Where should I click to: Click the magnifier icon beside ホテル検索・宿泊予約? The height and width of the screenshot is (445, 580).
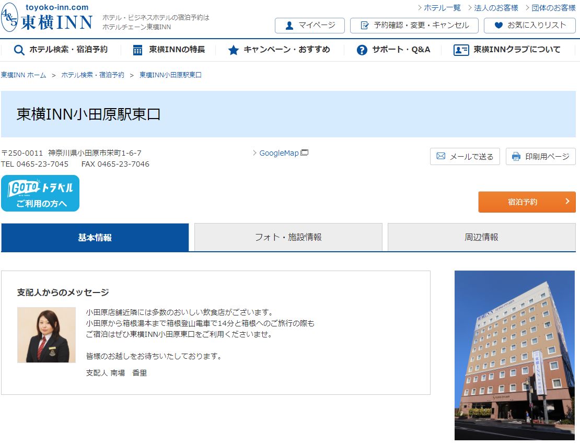pos(19,50)
